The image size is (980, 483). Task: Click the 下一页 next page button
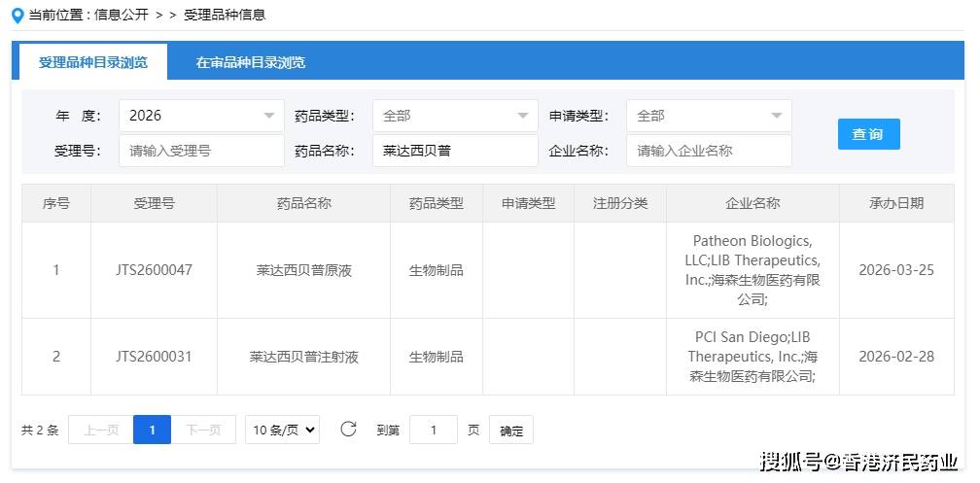point(203,430)
